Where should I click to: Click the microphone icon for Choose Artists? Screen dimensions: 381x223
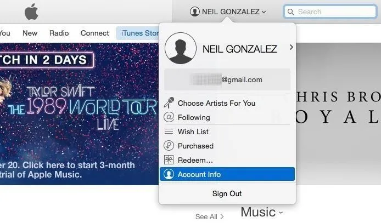tap(169, 103)
